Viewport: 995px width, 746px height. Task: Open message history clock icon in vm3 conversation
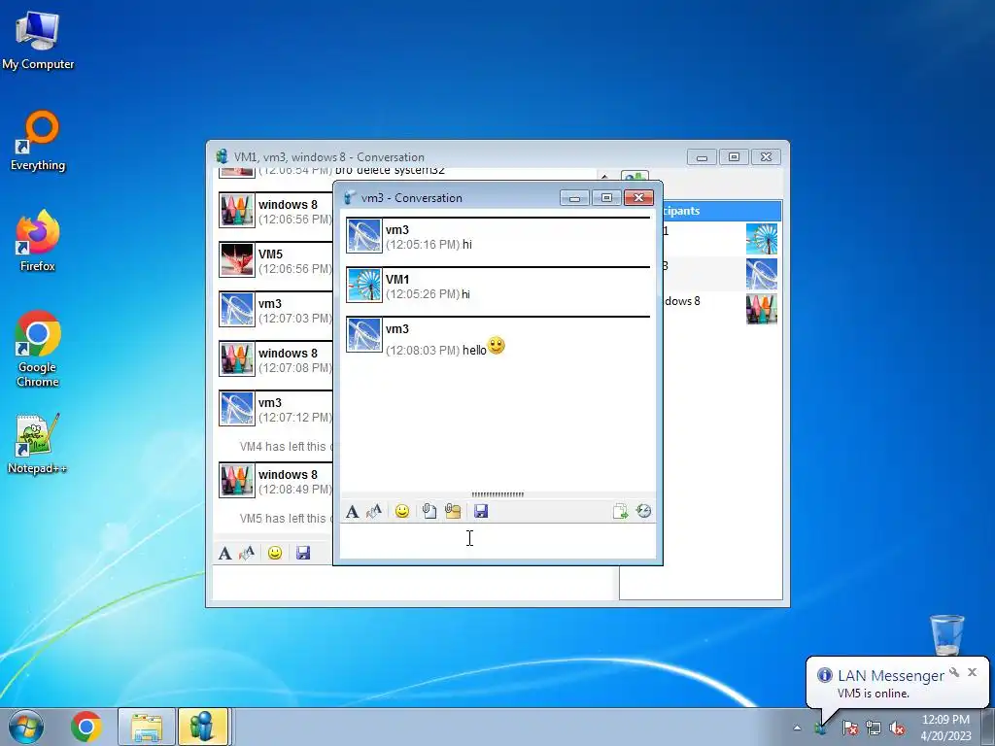point(643,511)
